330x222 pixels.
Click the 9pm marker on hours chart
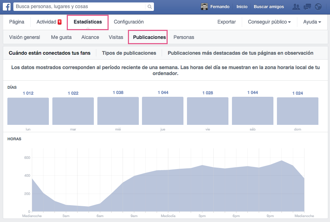(x=270, y=216)
